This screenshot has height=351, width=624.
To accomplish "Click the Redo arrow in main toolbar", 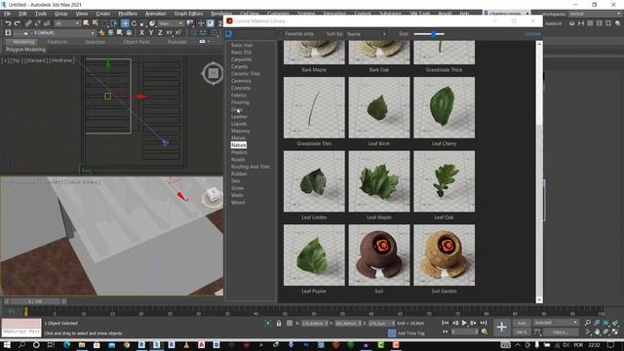I will pos(18,23).
